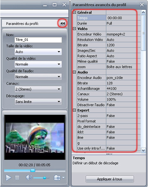Select the Pixel format row
The width and height of the screenshot is (148, 187).
[109, 121]
